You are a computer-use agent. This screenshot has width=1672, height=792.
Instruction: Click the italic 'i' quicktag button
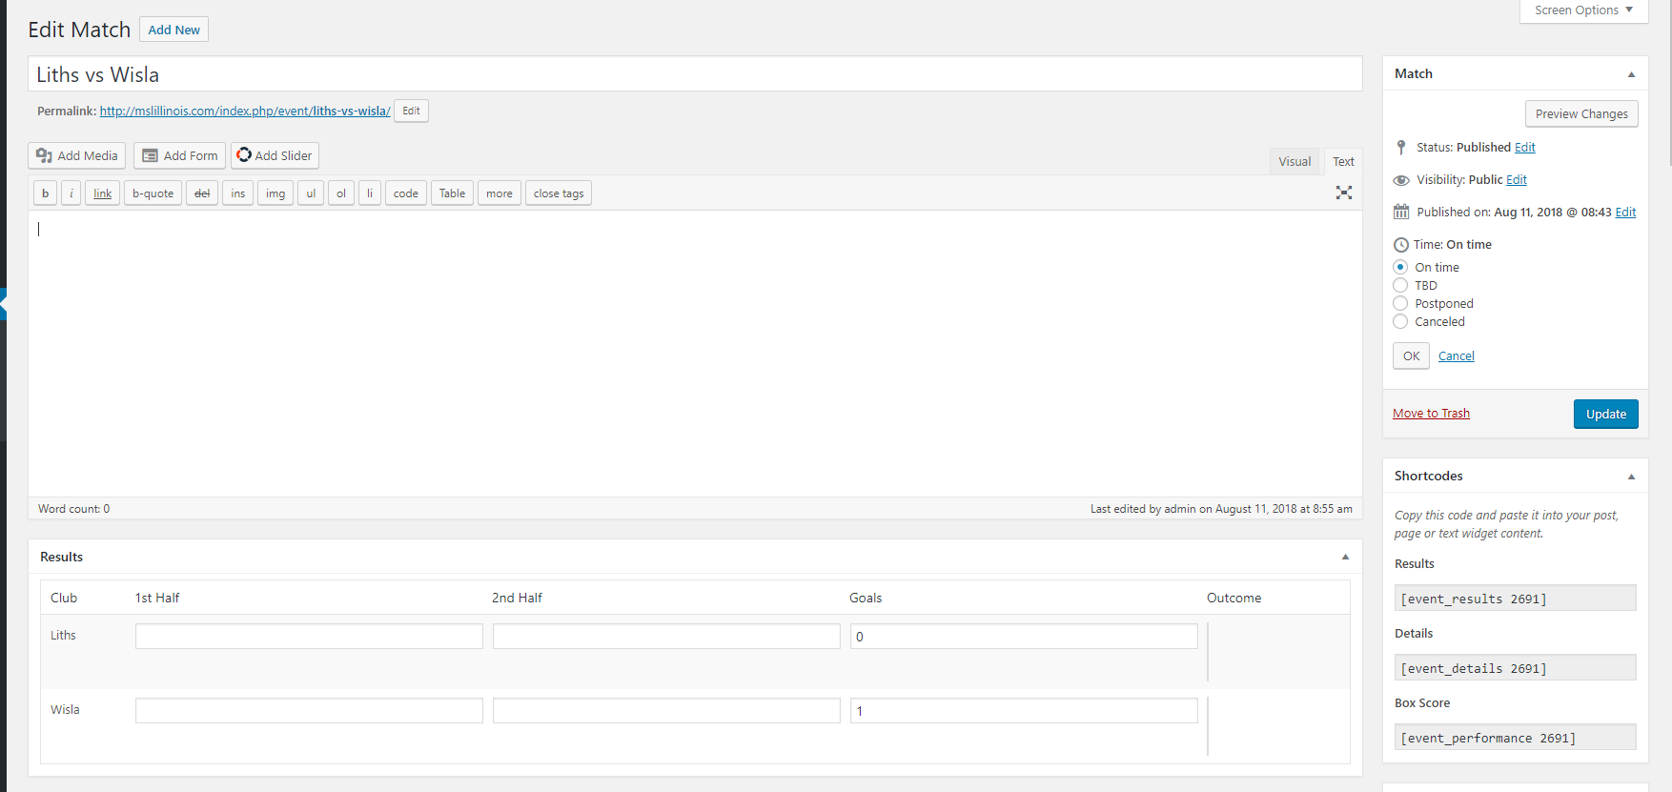(x=71, y=193)
